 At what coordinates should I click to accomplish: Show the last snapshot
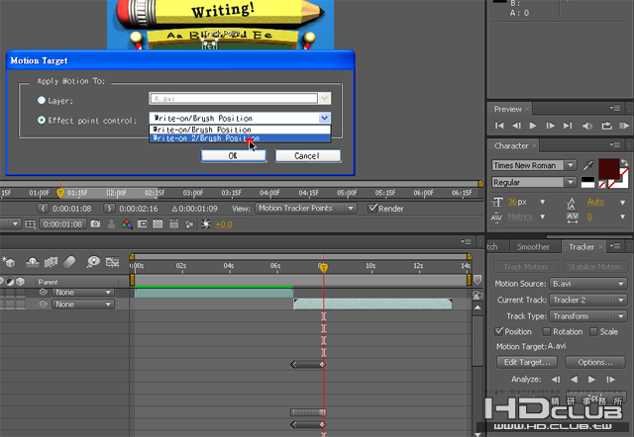point(111,224)
